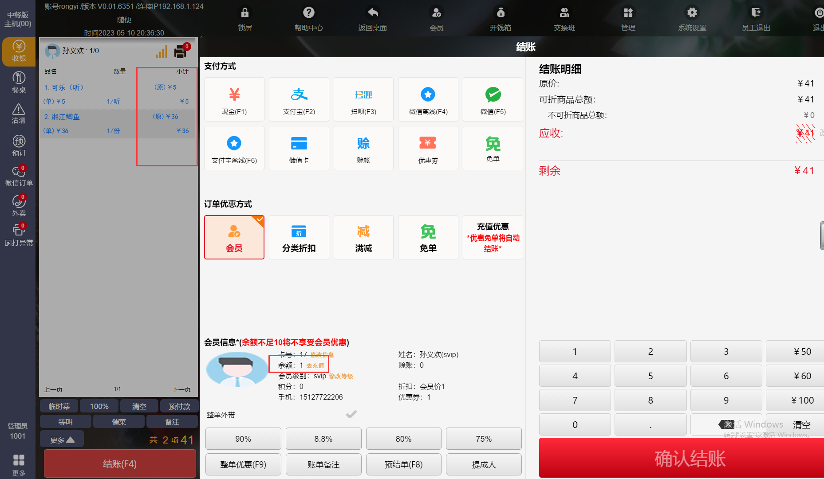Lock the screen with 锁屏 icon
Screen dimensions: 824x479
pyautogui.click(x=244, y=18)
